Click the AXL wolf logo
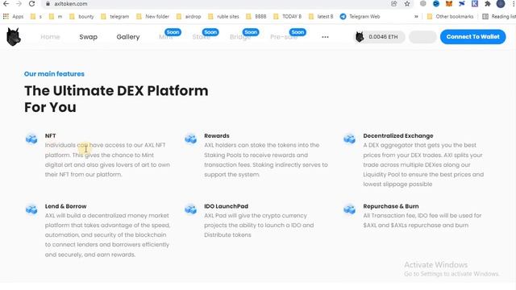This screenshot has width=516, height=290. point(14,36)
